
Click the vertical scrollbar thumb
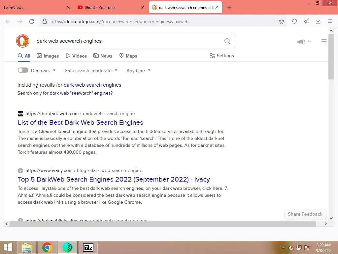[x=331, y=57]
